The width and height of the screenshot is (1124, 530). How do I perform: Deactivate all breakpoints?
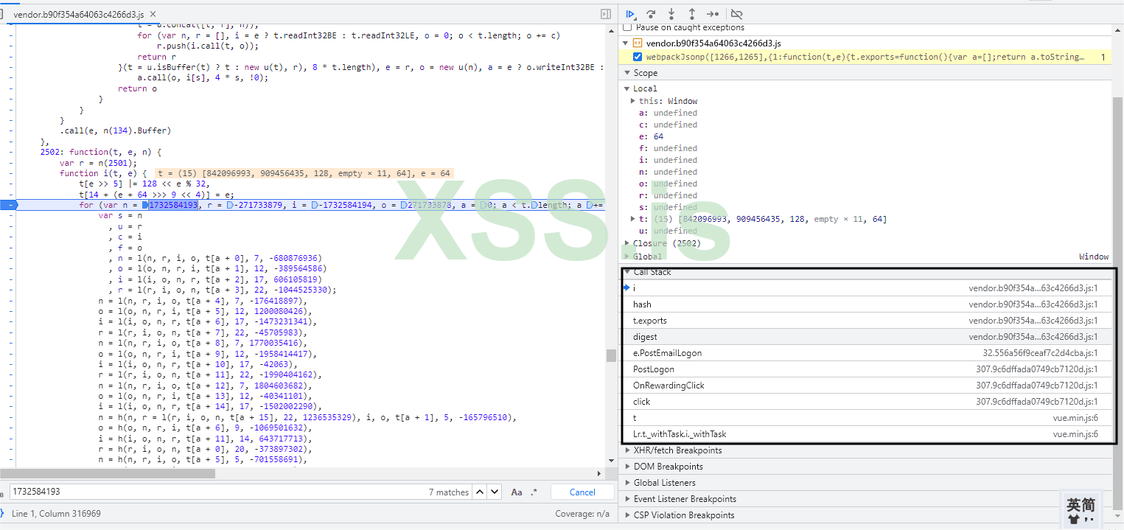coord(736,14)
